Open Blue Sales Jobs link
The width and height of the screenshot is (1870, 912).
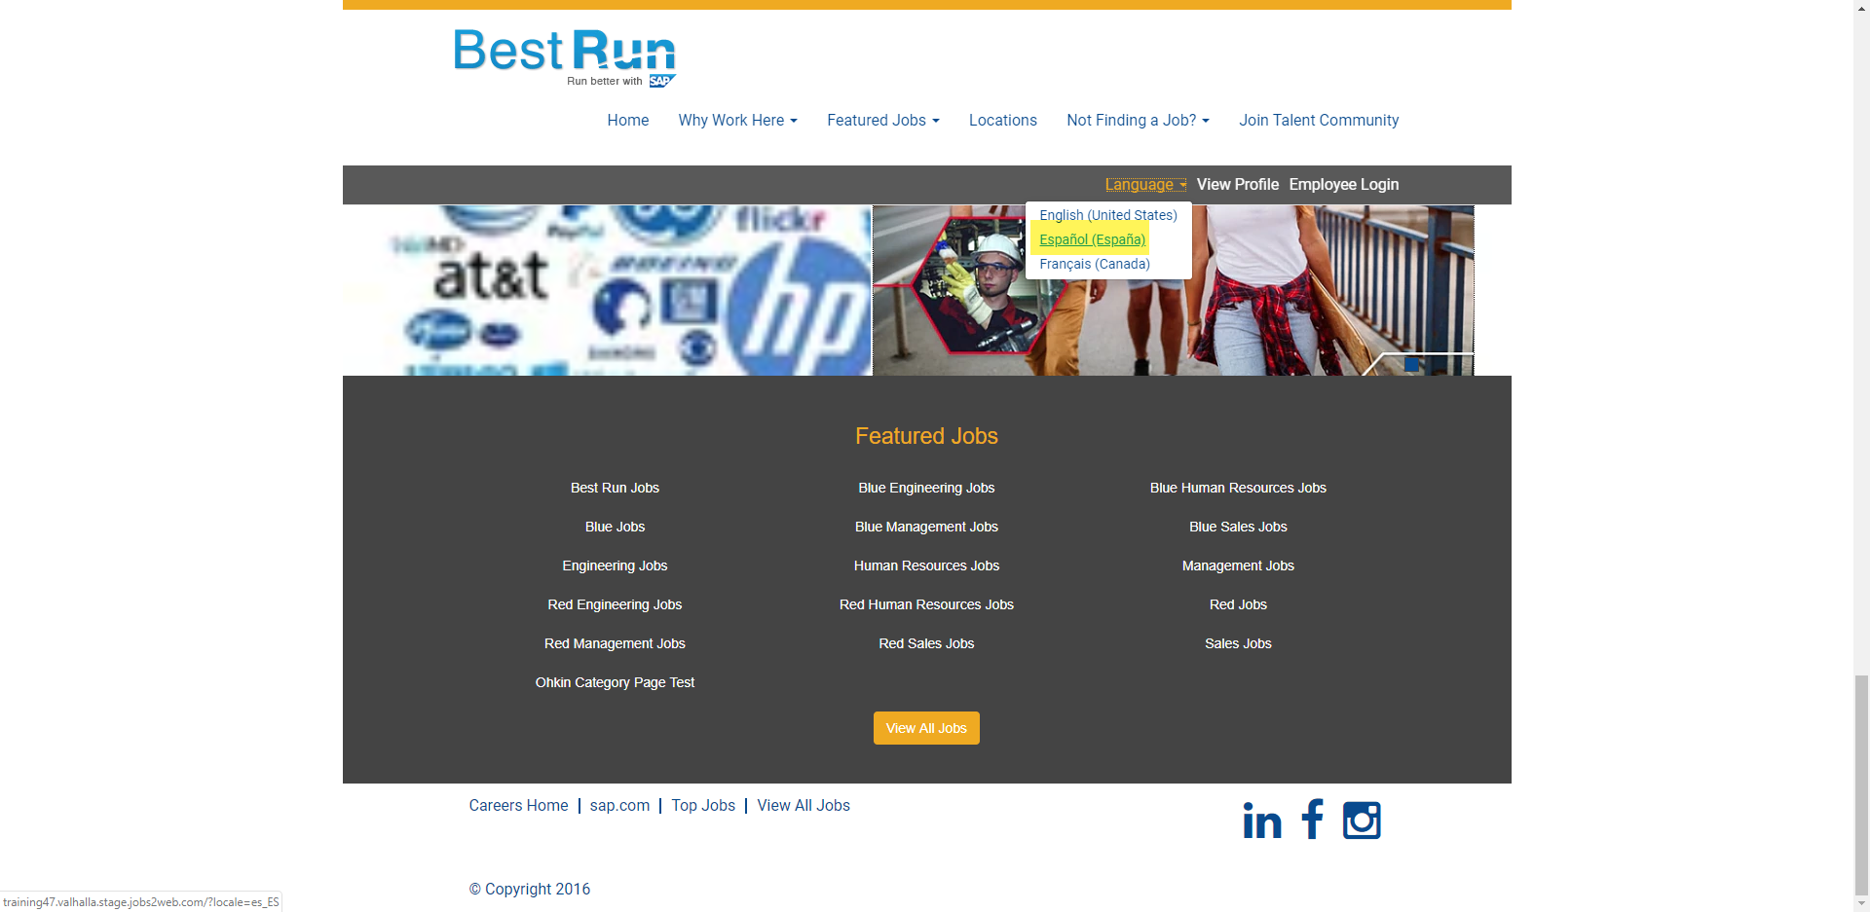point(1238,527)
